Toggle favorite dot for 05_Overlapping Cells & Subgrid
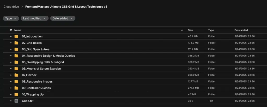 [x=11, y=62]
